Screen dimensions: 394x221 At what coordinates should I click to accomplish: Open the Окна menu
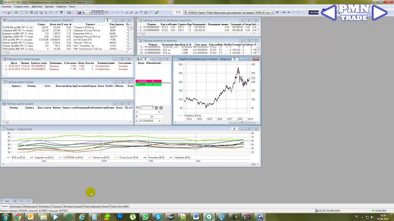(x=72, y=6)
